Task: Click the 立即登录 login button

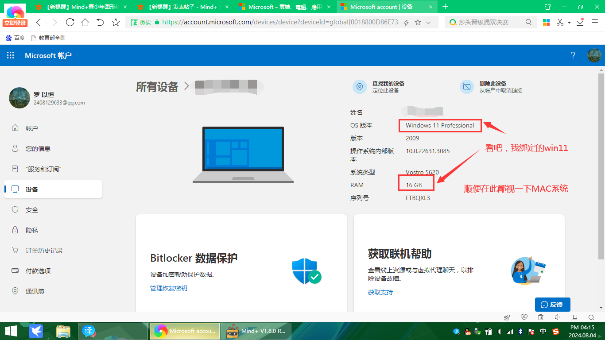Action: 15,23
